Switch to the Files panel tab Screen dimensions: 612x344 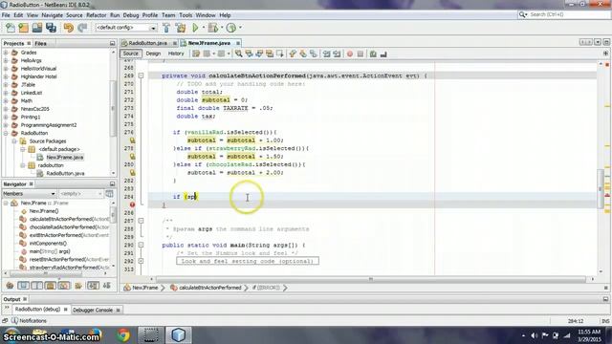point(40,43)
